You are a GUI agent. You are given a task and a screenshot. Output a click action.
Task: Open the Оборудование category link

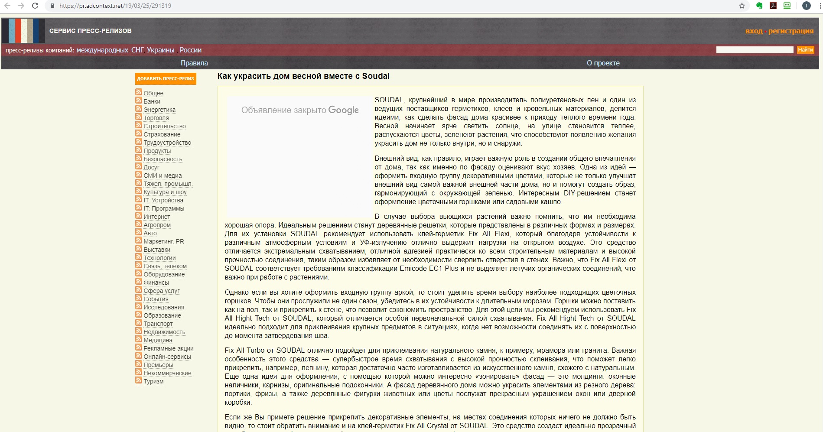click(x=164, y=274)
